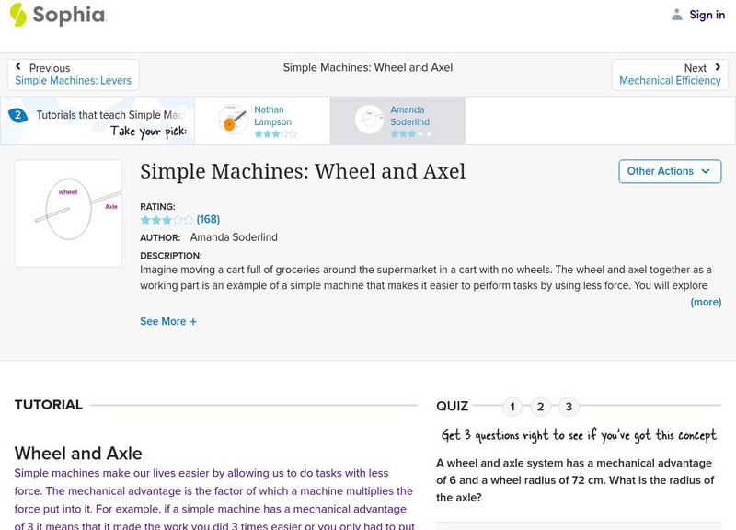Click quiz question marker 1
The height and width of the screenshot is (530, 736).
[512, 405]
